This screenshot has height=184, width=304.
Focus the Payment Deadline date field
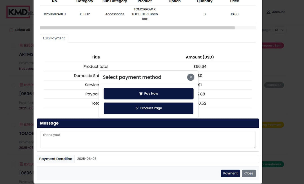coord(167,159)
